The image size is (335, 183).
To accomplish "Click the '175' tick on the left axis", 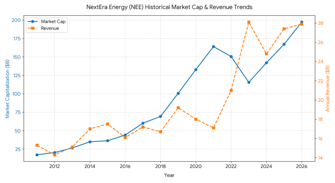I will coord(16,39).
